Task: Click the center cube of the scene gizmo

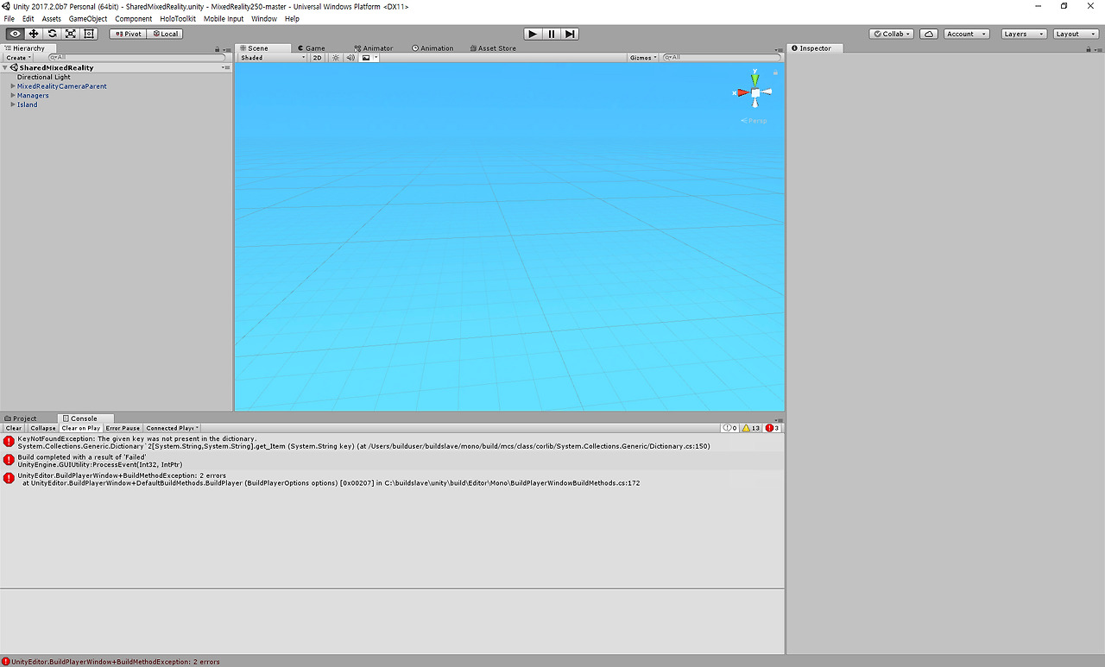Action: (x=755, y=92)
